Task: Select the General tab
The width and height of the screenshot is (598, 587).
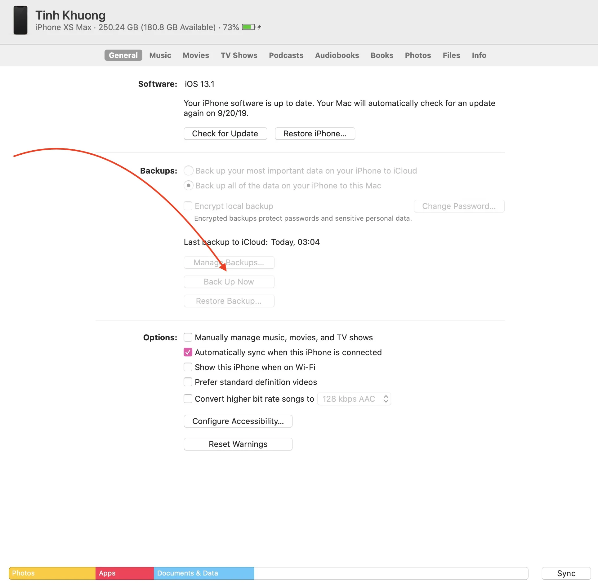Action: pos(123,55)
